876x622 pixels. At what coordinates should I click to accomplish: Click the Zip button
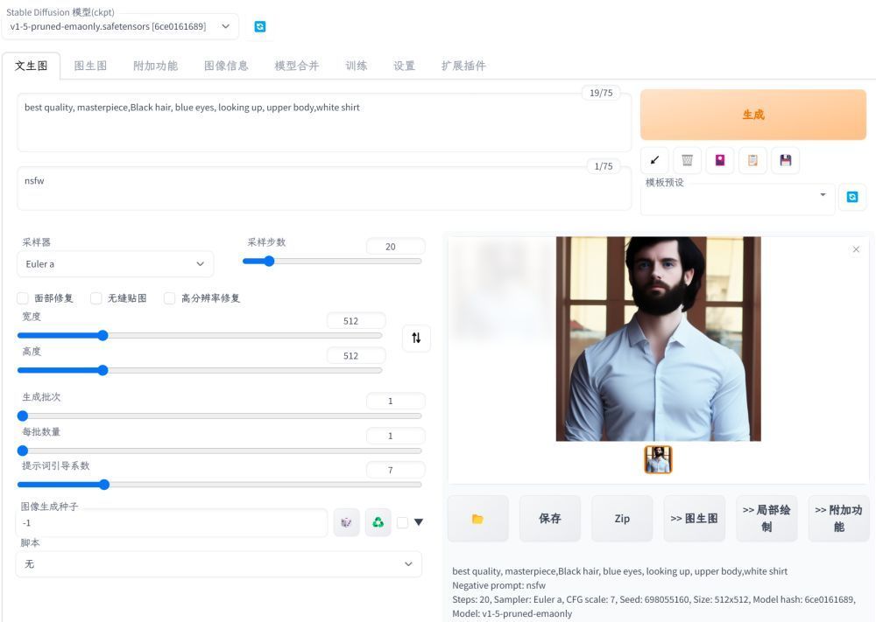pos(622,519)
